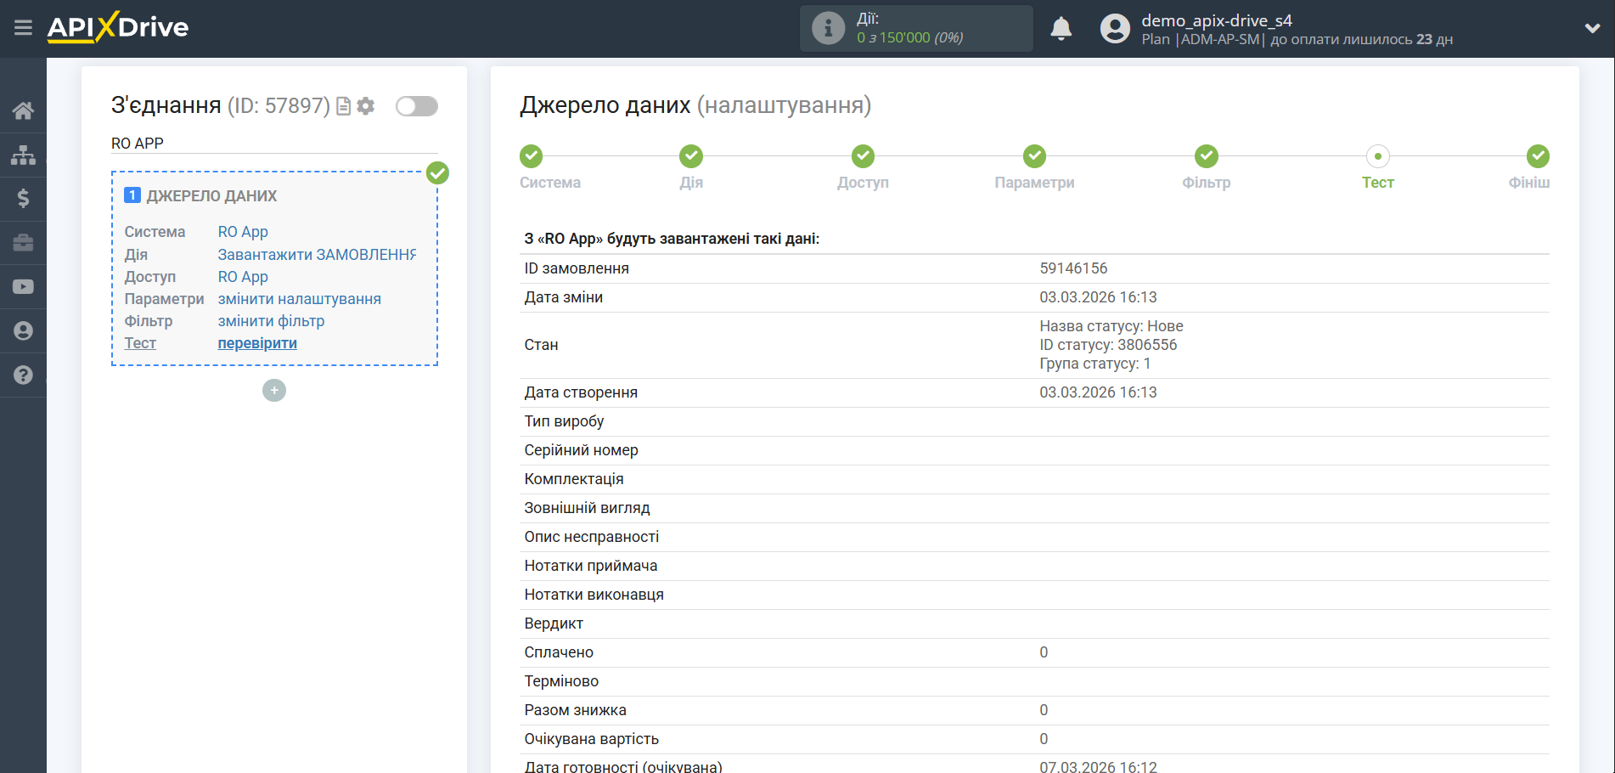1615x773 pixels.
Task: Add a new step with the plus button
Action: 273,390
